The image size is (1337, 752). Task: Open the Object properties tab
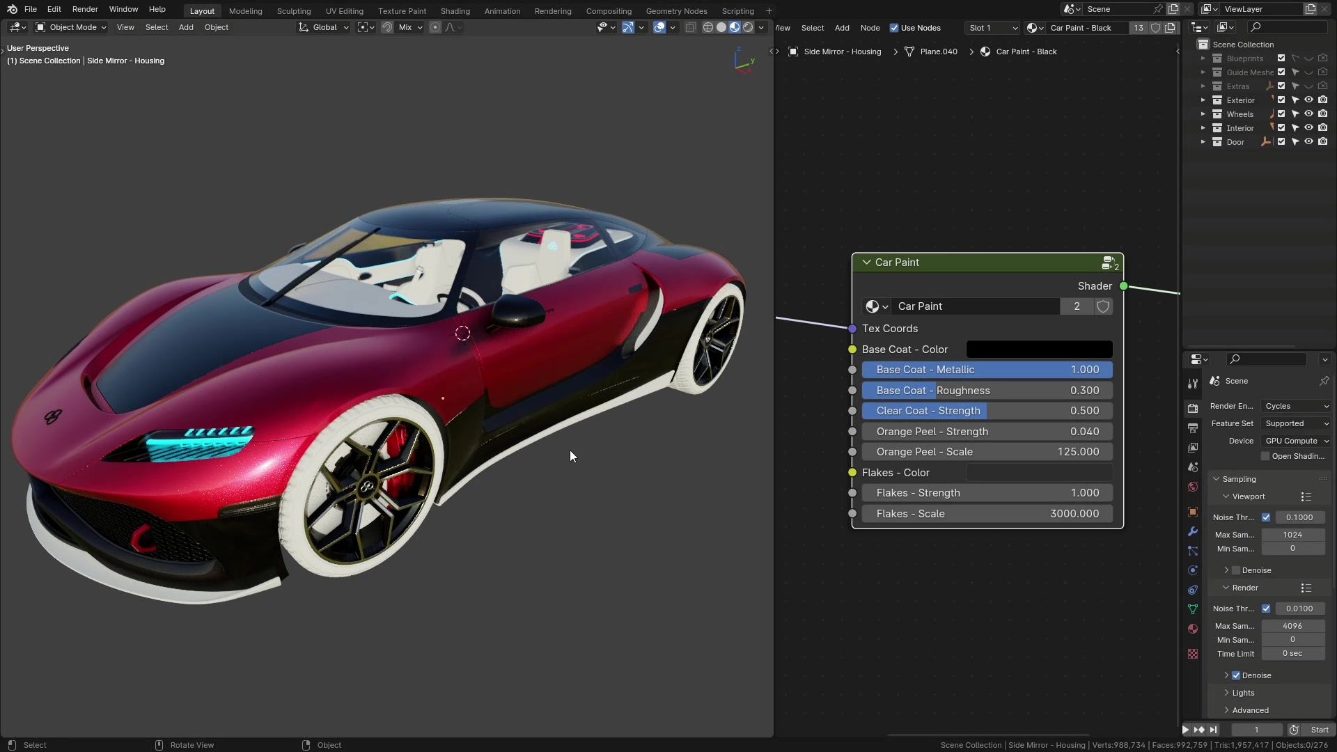[1193, 512]
